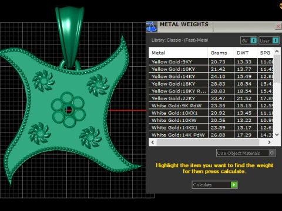
Task: Click the 20.92 grams value
Action: (218, 113)
